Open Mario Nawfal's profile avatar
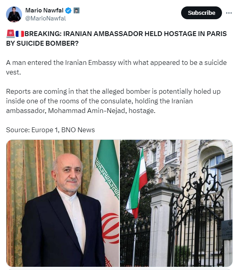The image size is (234, 270). [x=14, y=14]
